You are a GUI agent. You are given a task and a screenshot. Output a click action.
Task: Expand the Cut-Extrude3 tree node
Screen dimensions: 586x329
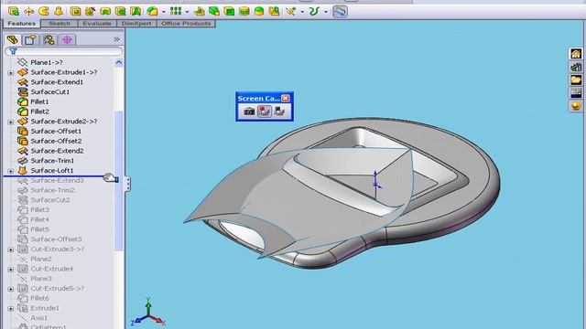pos(10,249)
